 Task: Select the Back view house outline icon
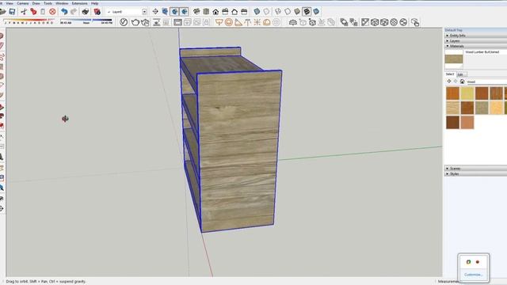click(x=234, y=12)
